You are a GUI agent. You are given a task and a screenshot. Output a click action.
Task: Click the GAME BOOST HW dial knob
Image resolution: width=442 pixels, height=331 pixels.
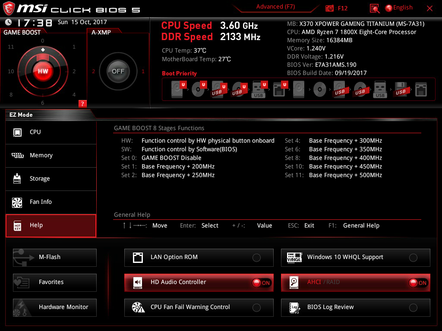coord(43,72)
